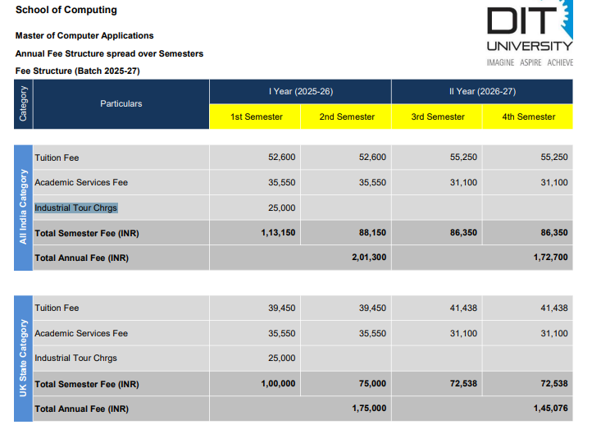Select the "Master of Computer Applications" title

pos(84,36)
